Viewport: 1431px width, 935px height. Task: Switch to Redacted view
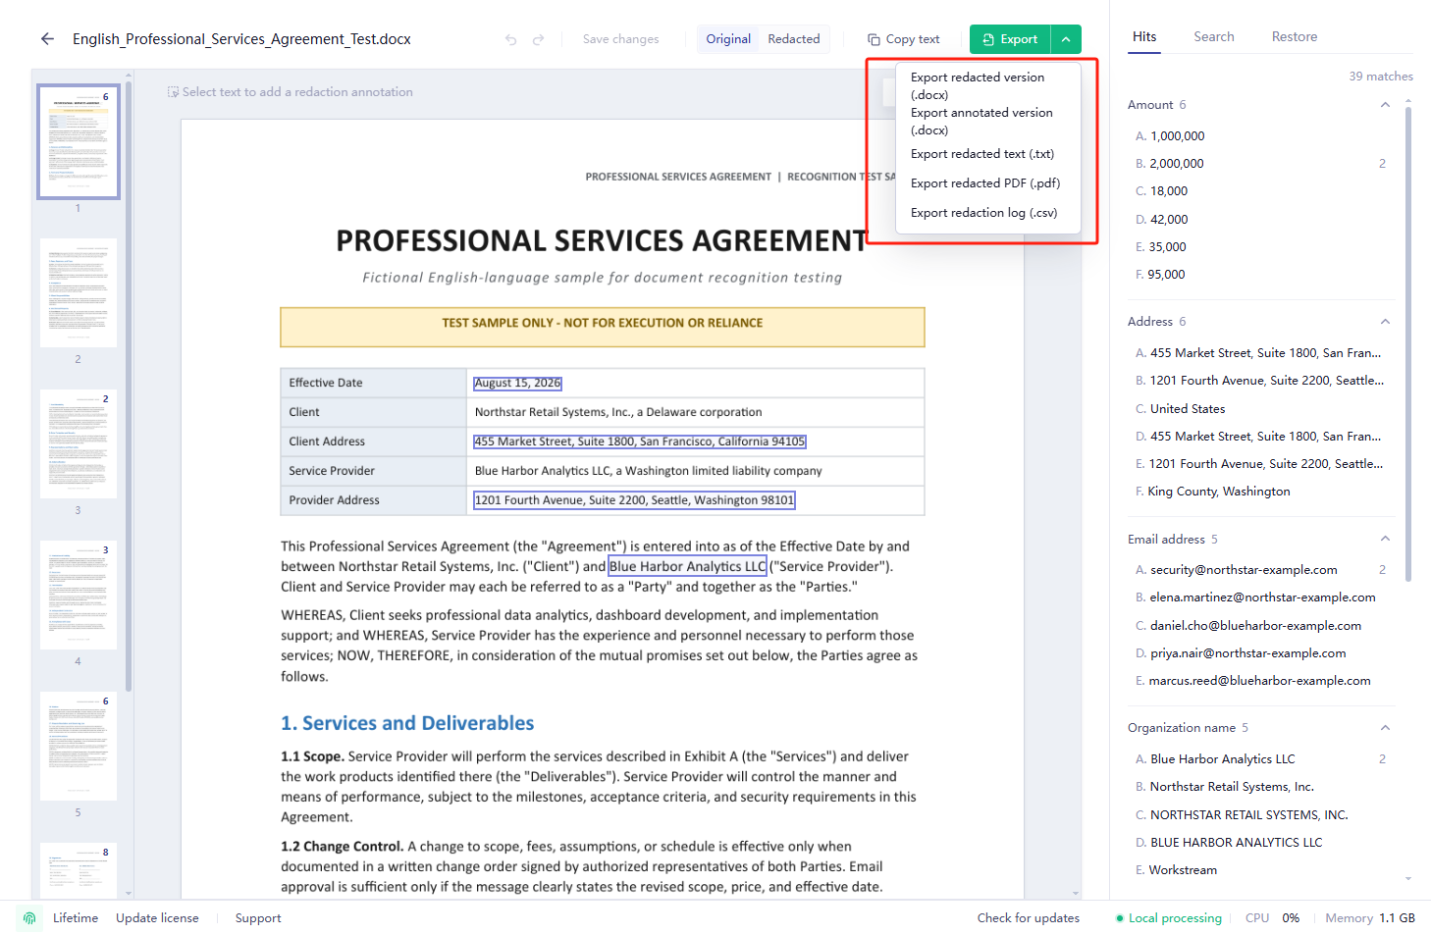(793, 39)
